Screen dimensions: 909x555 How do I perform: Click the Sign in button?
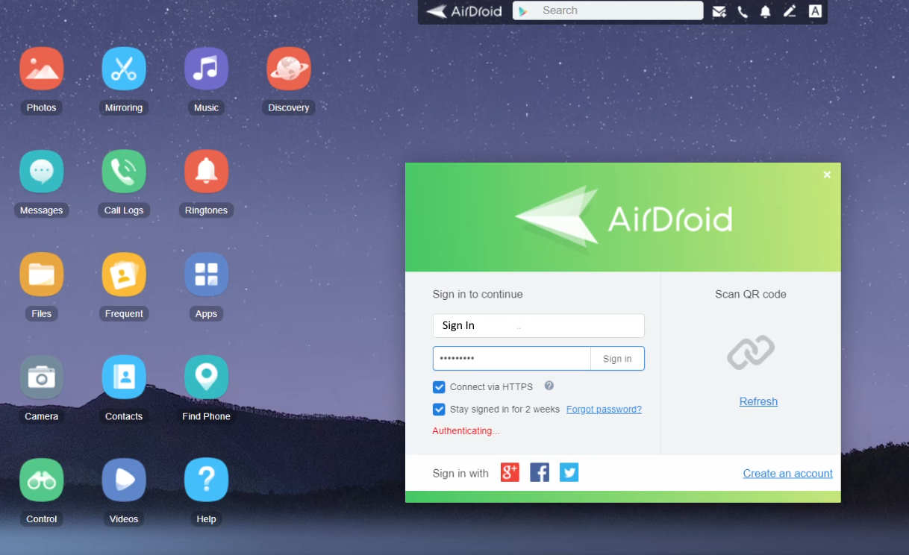click(617, 359)
